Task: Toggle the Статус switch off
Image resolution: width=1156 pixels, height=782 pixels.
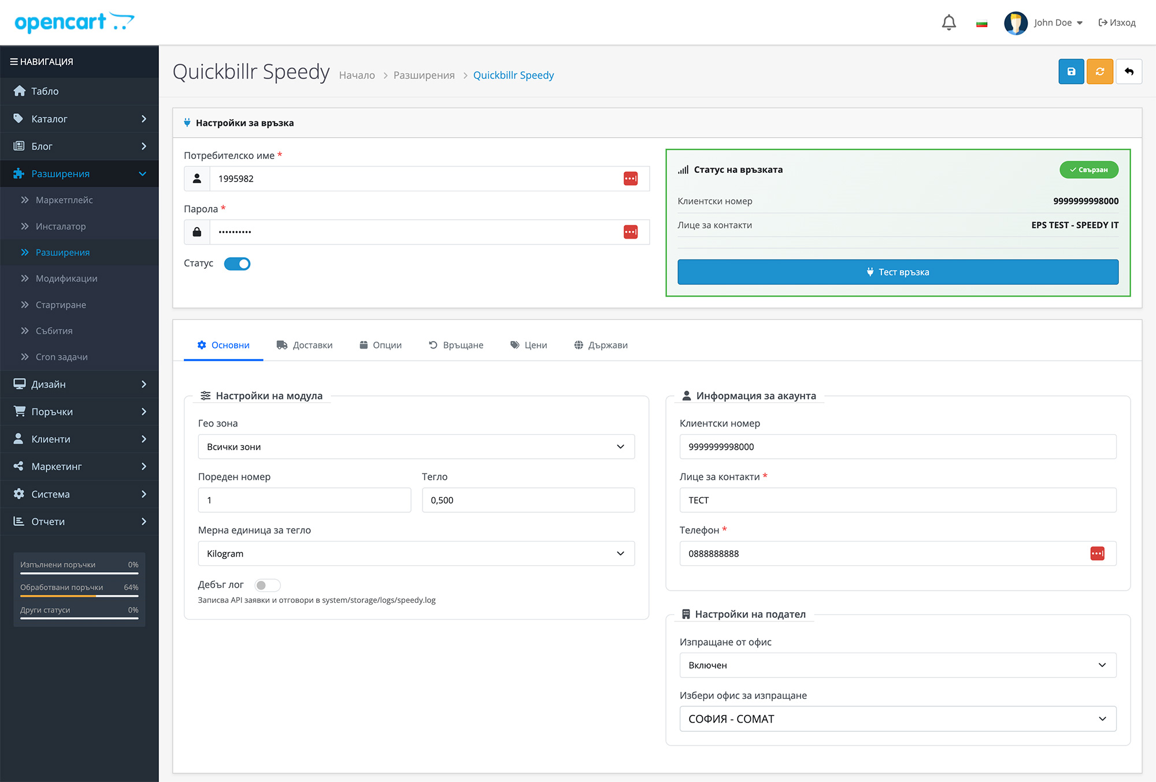Action: pyautogui.click(x=237, y=264)
